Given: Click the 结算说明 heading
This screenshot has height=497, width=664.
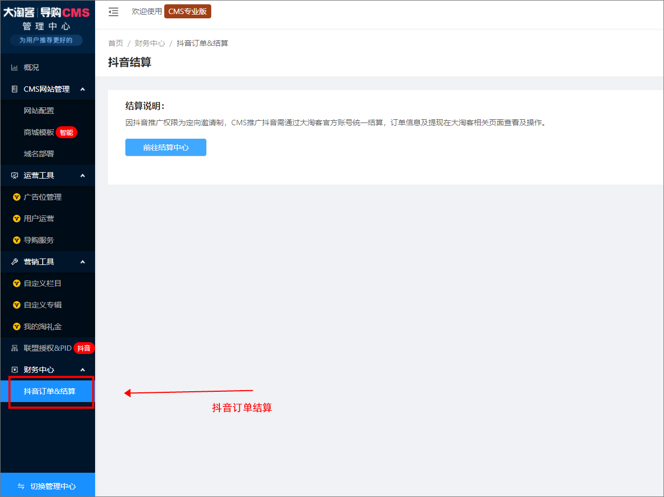Looking at the screenshot, I should pyautogui.click(x=145, y=106).
